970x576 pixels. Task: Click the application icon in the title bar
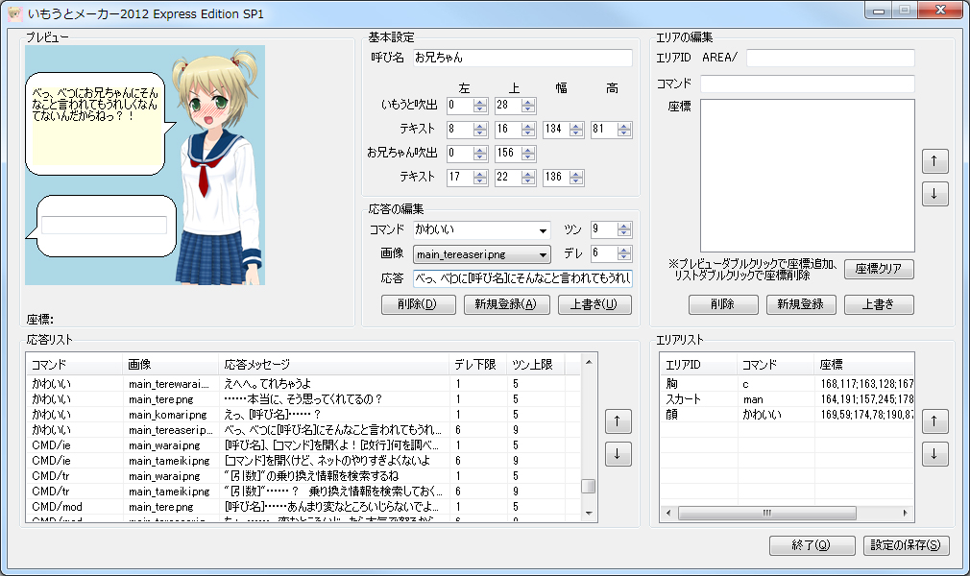13,12
